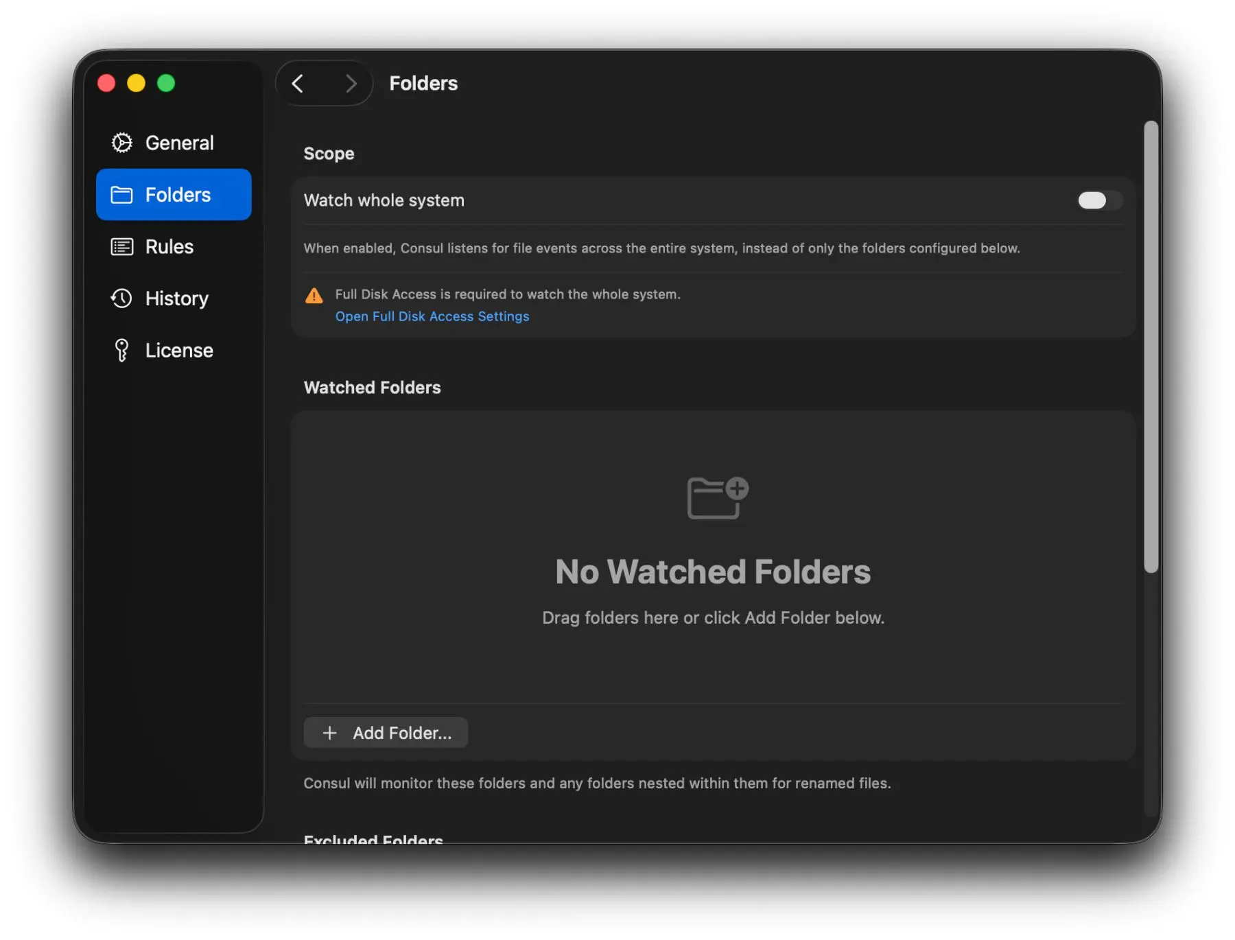Go forward using the right chevron
This screenshot has height=940, width=1235.
point(351,84)
